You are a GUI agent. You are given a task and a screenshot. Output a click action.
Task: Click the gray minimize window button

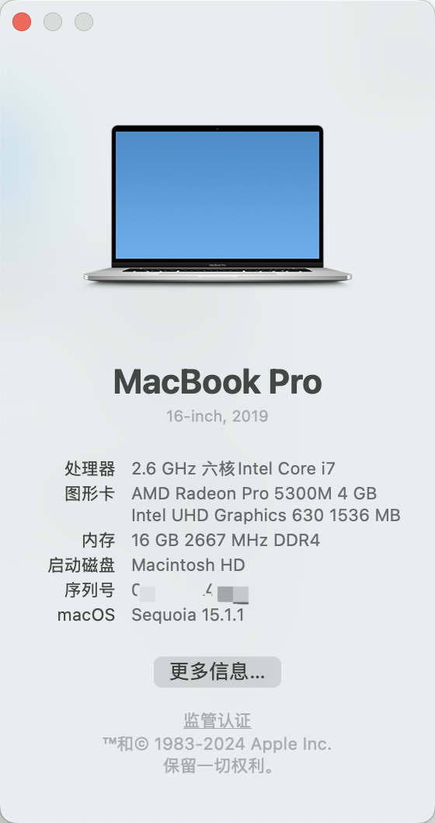[53, 22]
